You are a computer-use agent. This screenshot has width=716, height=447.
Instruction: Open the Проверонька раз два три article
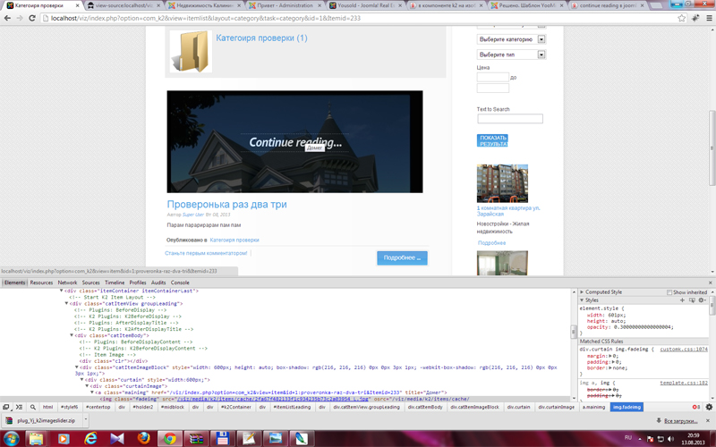point(226,204)
